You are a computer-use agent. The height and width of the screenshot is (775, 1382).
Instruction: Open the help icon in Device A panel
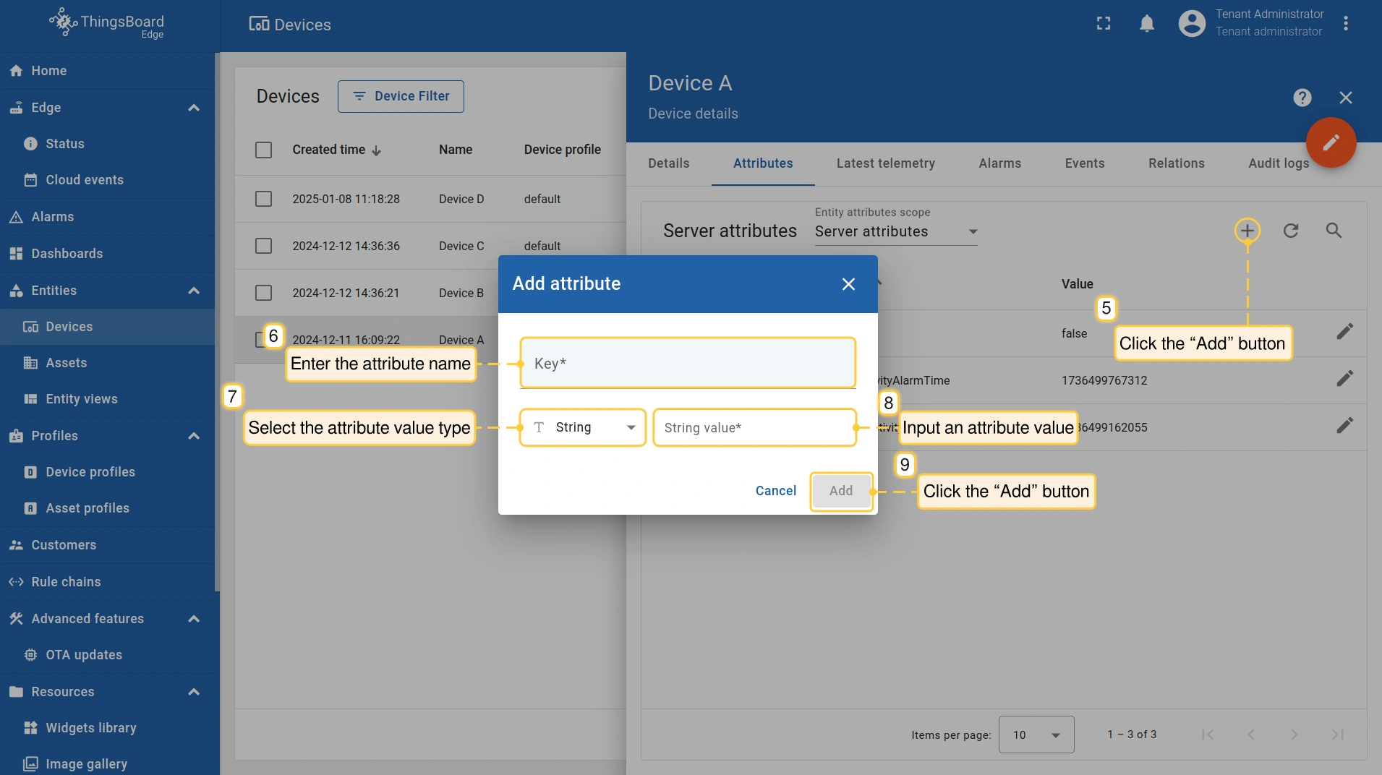pyautogui.click(x=1302, y=98)
